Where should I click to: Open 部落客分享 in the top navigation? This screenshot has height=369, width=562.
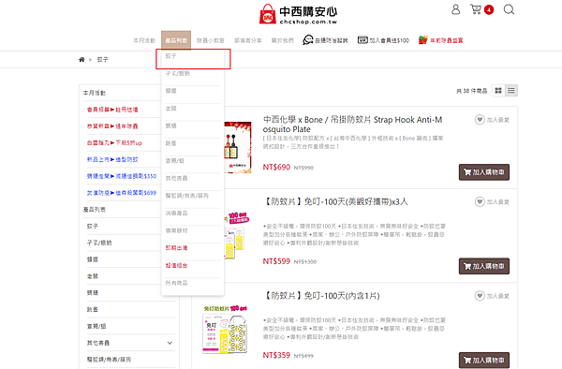pos(247,40)
